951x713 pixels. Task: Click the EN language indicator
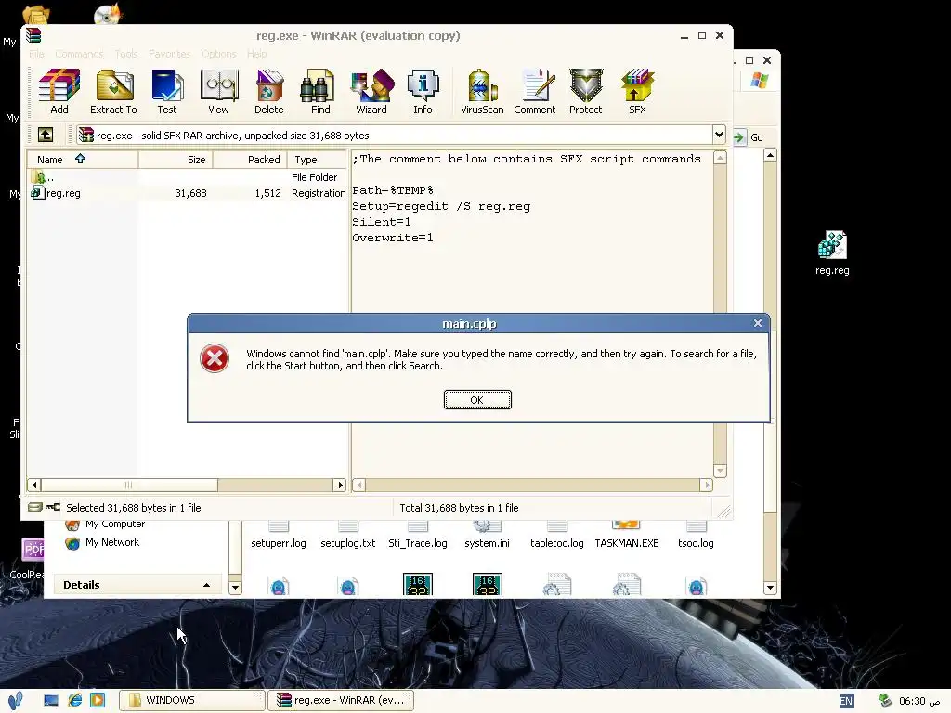(846, 701)
